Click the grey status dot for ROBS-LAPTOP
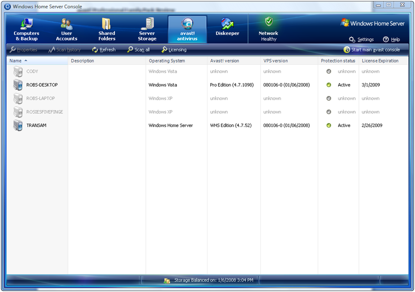415x292 pixels. click(x=329, y=98)
